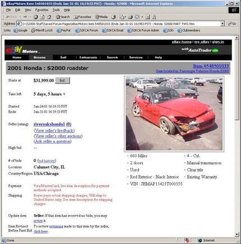Open the PayPal link in Links bar
The image size is (241, 244).
(x=63, y=30)
